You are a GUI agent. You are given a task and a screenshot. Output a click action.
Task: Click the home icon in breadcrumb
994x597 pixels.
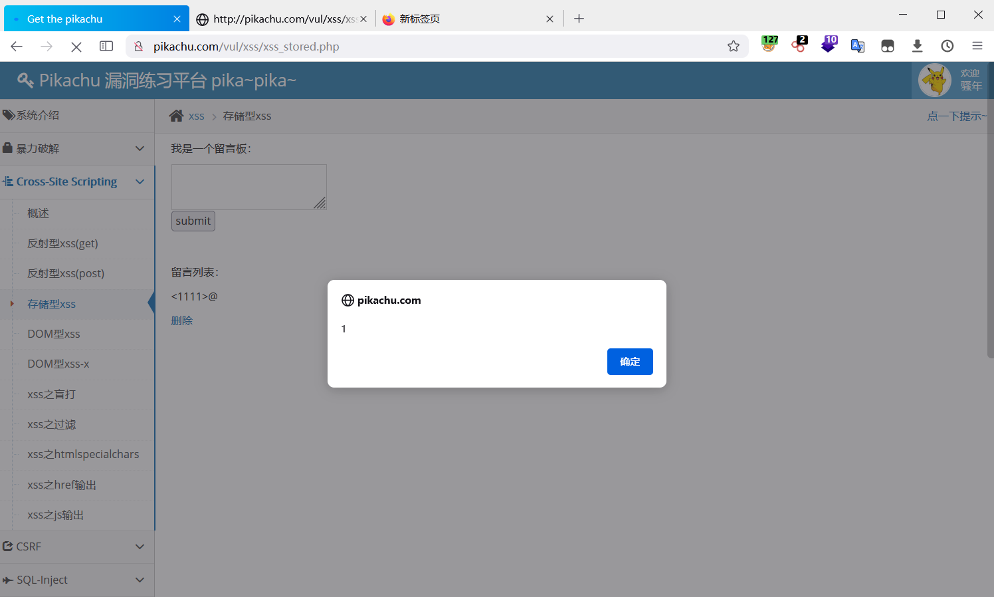point(176,116)
